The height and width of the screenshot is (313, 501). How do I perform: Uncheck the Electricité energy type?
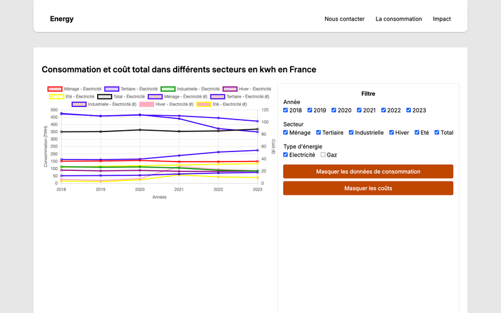click(x=286, y=155)
